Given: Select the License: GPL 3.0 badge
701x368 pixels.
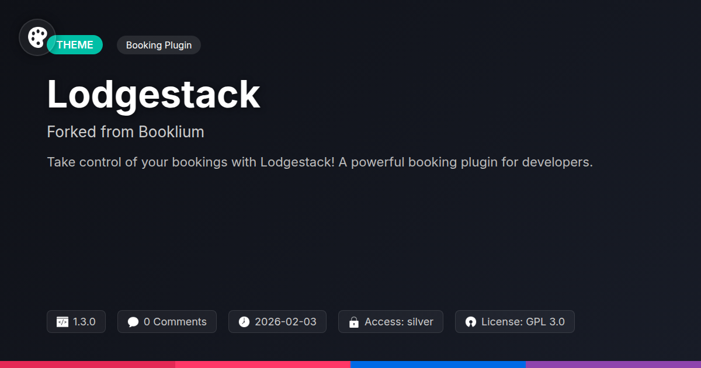Looking at the screenshot, I should 515,322.
